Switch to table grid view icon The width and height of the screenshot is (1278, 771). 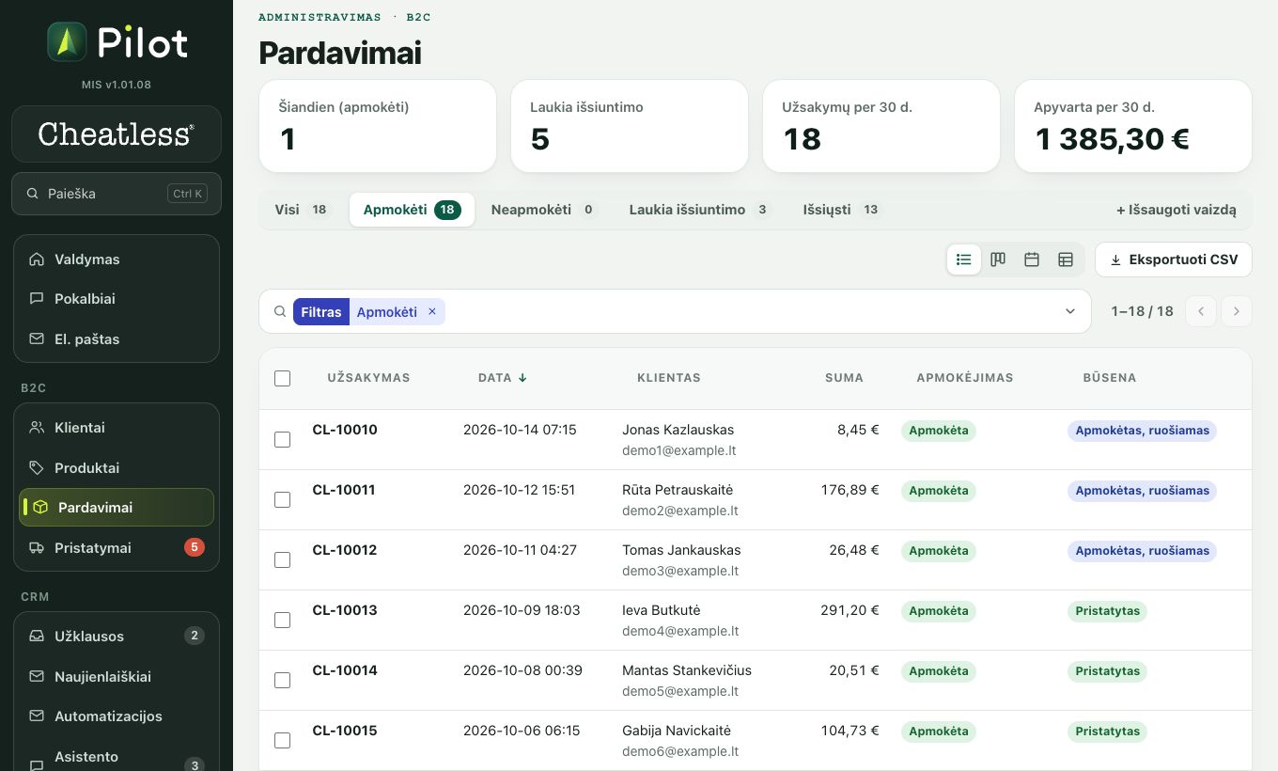pyautogui.click(x=1066, y=260)
